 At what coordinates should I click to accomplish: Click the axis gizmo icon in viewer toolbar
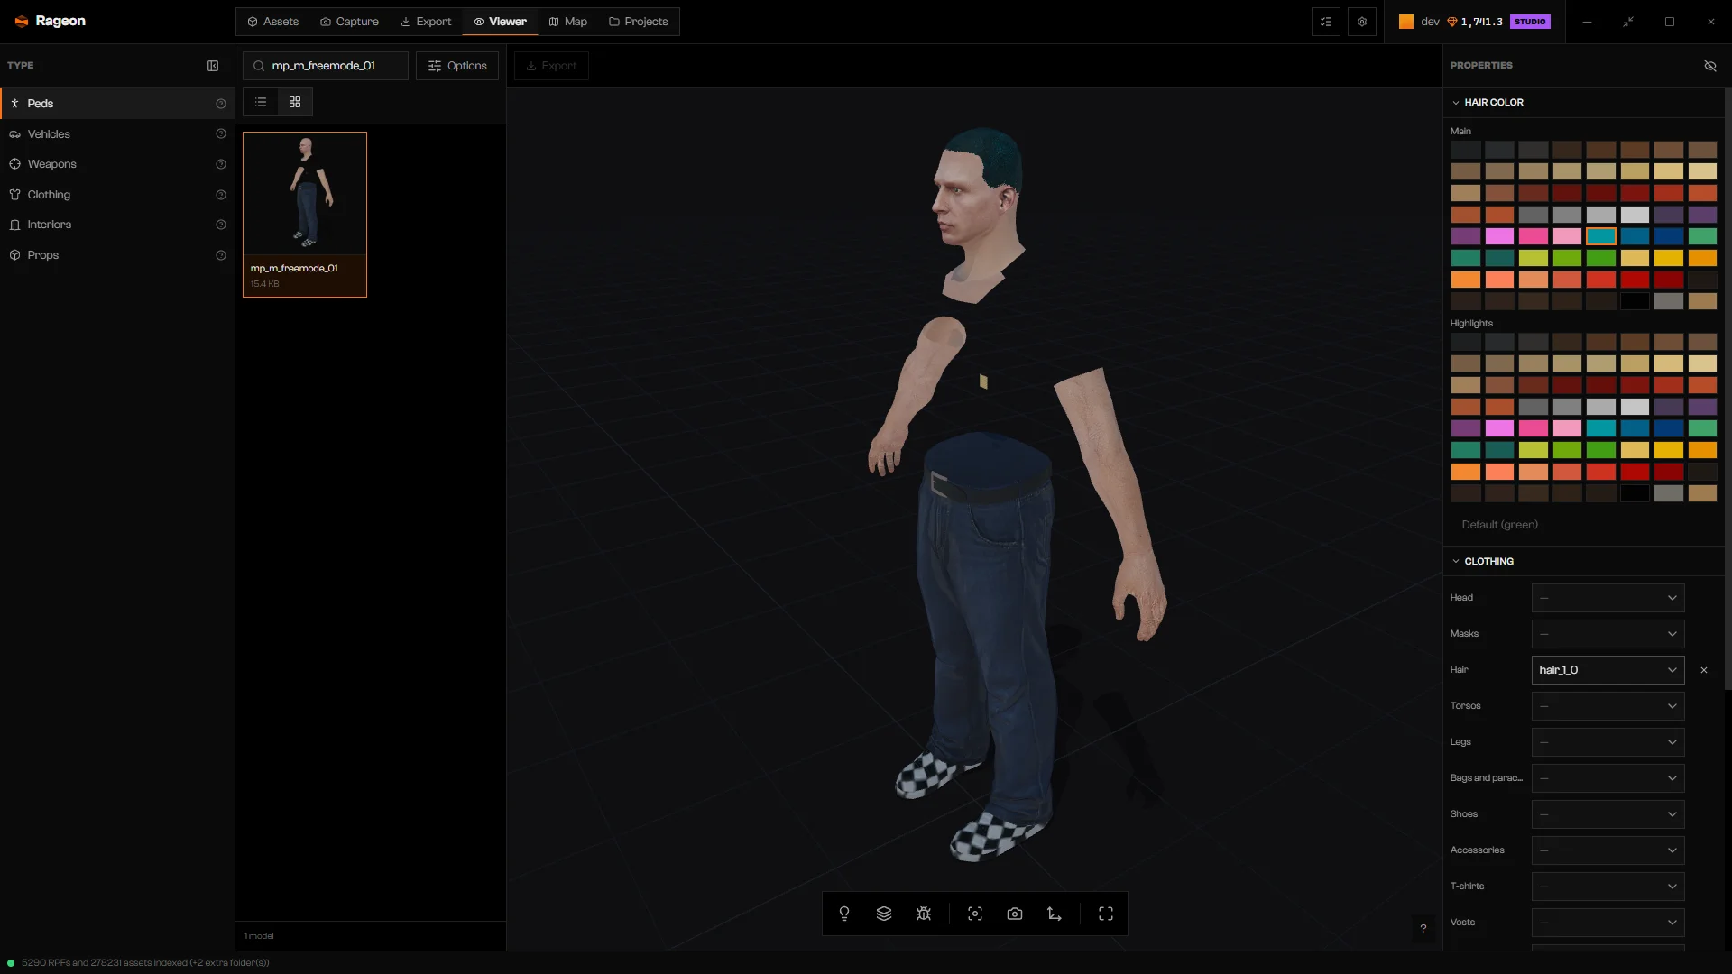1055,914
